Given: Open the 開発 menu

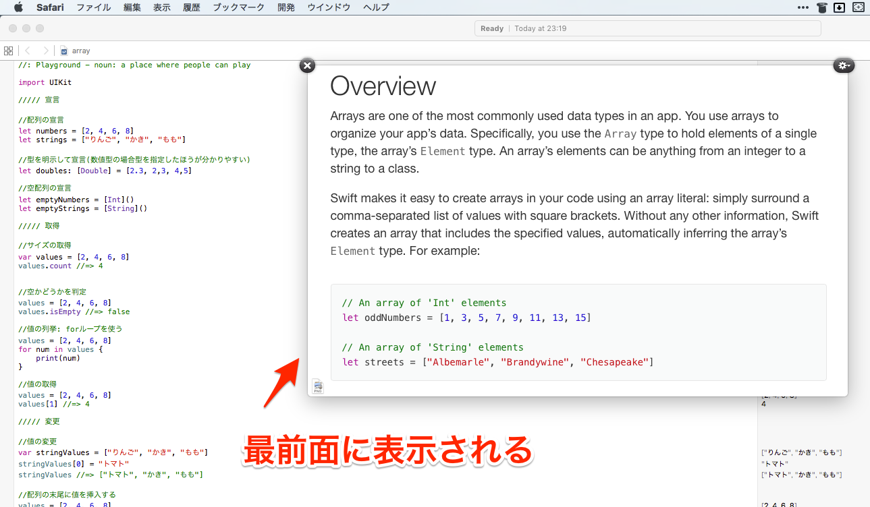Looking at the screenshot, I should pyautogui.click(x=286, y=7).
